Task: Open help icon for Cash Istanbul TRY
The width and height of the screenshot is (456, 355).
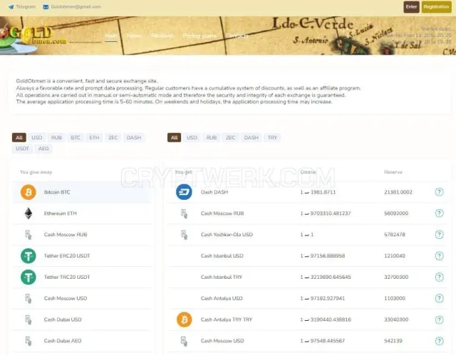Action: pos(439,277)
